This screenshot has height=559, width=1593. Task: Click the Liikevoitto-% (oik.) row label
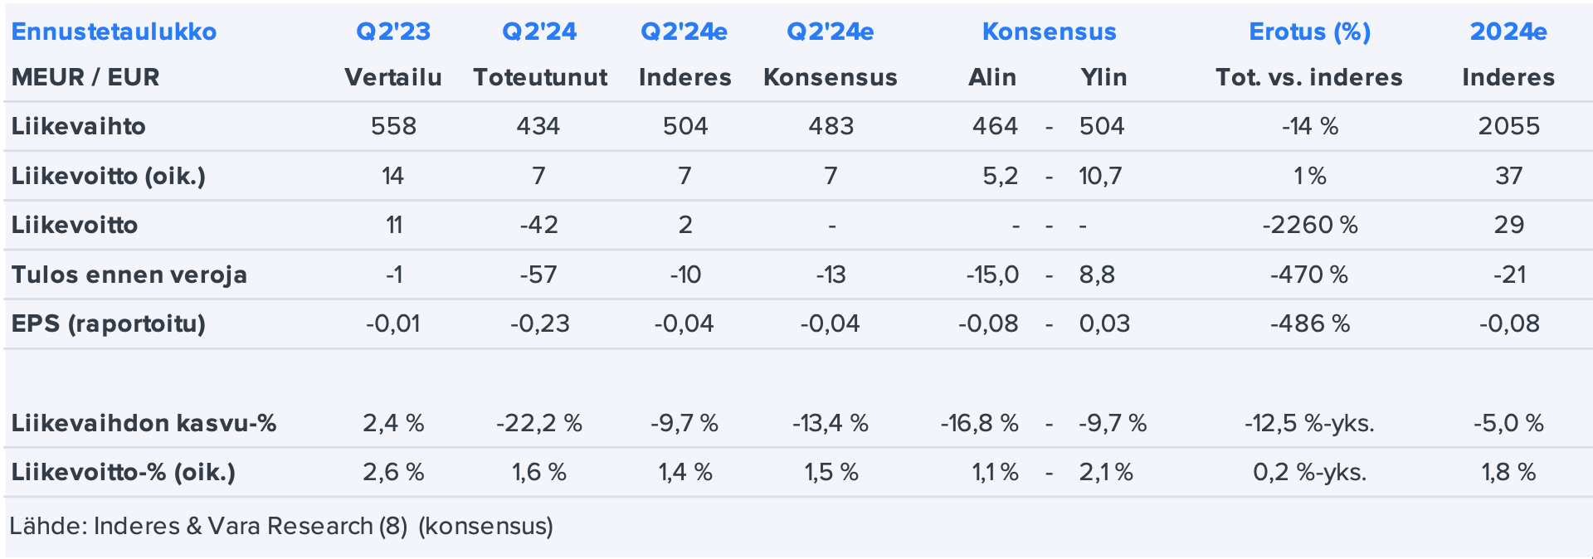[x=124, y=472]
